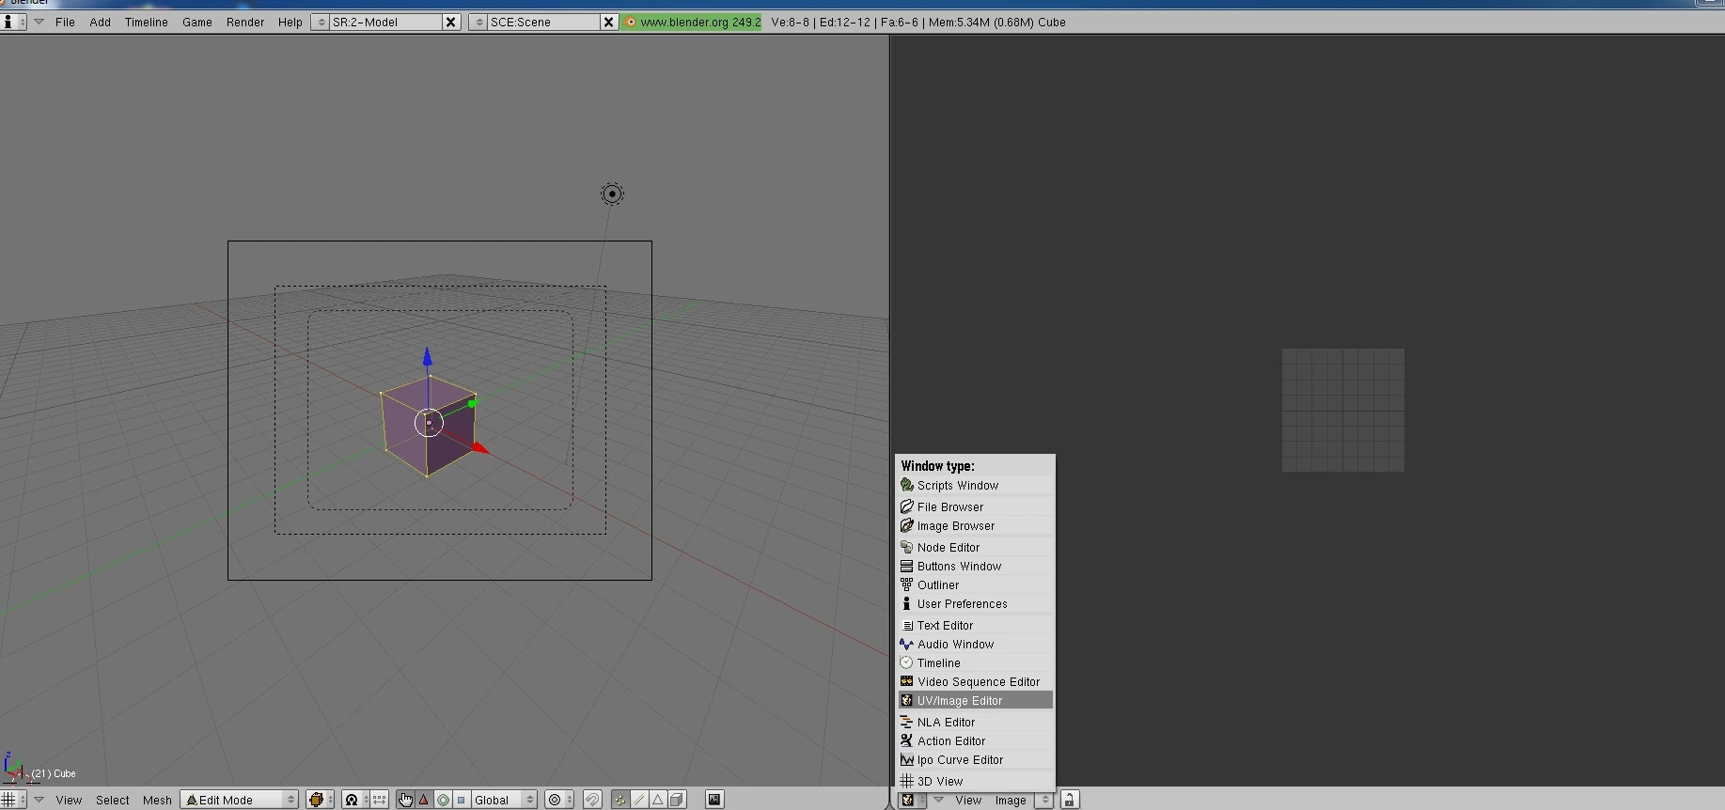Open UV editor Image menu
Viewport: 1725px width, 810px height.
1011,801
